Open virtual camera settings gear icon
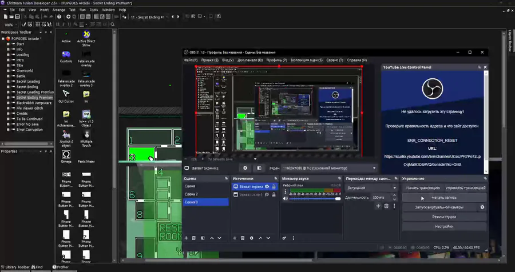 point(482,207)
